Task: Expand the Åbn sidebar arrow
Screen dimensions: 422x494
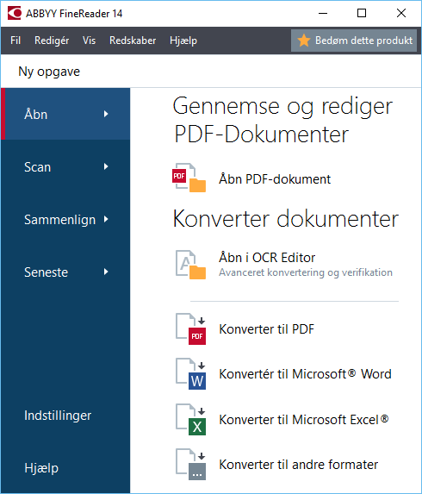Action: click(106, 114)
